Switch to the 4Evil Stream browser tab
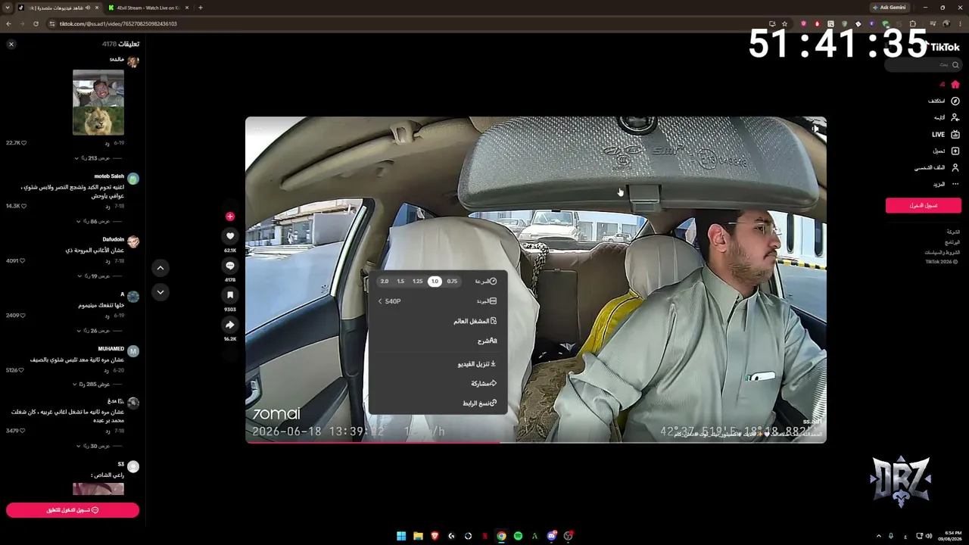This screenshot has width=969, height=545. [x=148, y=8]
